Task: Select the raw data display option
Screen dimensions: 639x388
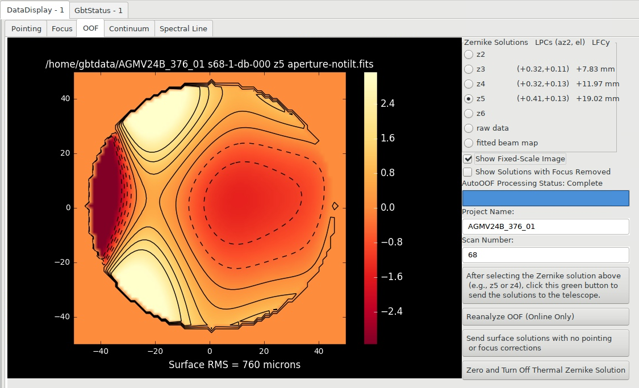Action: click(x=469, y=128)
